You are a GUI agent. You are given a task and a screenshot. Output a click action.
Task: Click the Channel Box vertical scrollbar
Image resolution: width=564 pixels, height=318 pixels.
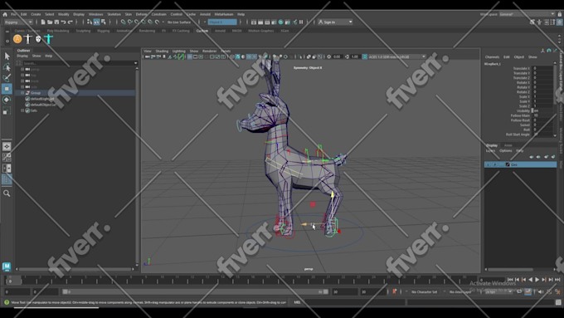[x=555, y=85]
